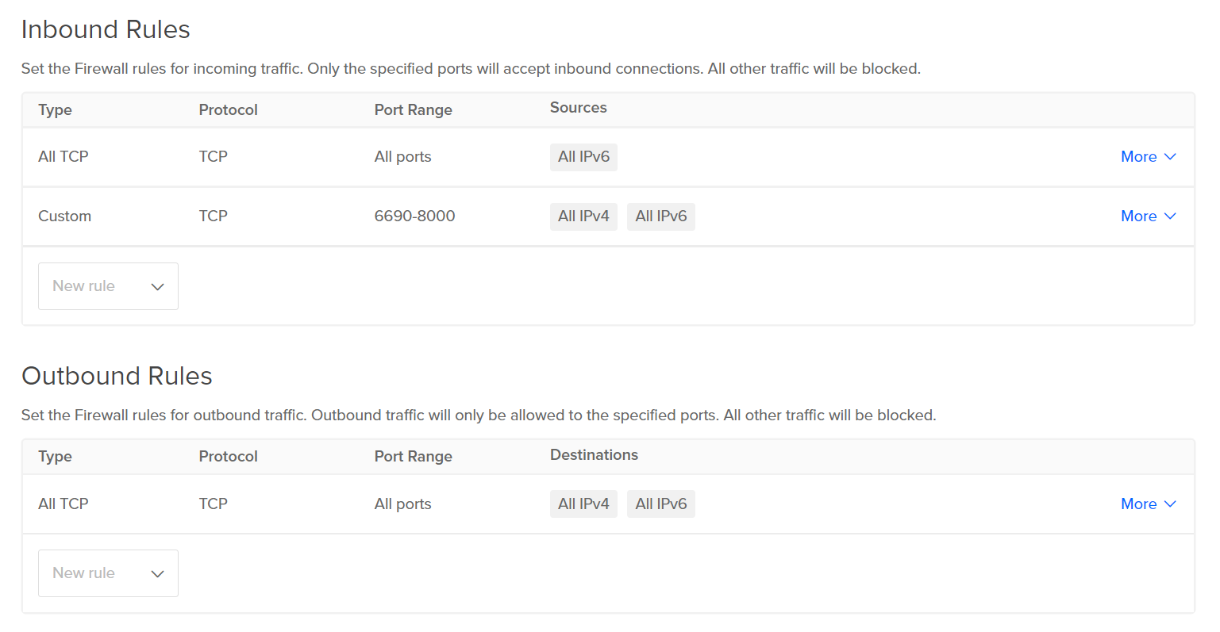This screenshot has height=632, width=1220.
Task: Select All IPv4 source tag on Custom rule
Action: [583, 216]
